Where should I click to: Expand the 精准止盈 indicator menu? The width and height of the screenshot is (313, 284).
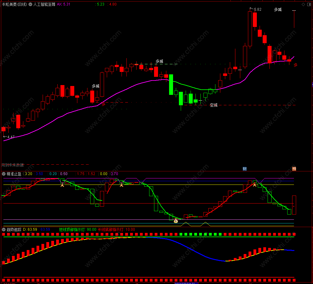4,174
